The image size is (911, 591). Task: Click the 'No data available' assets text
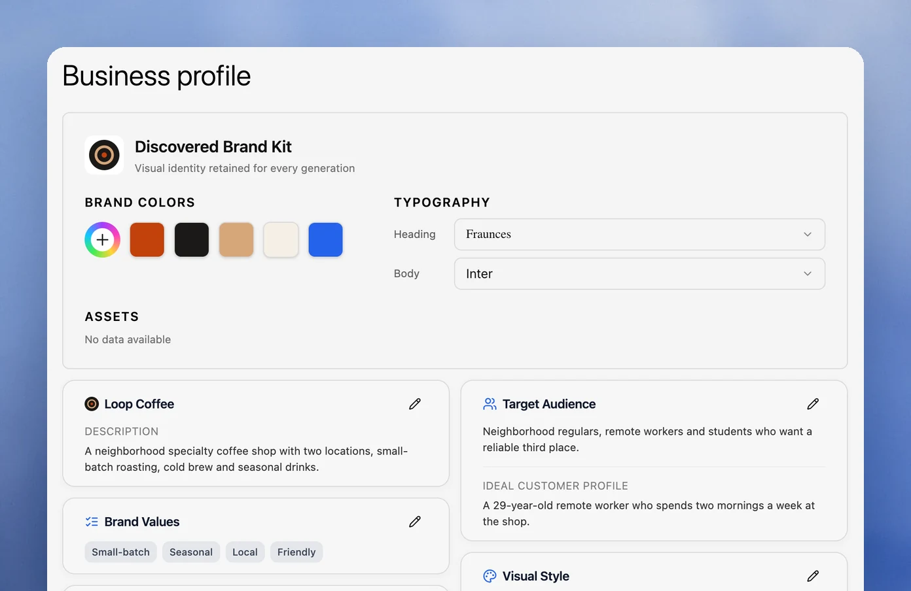[x=128, y=339]
